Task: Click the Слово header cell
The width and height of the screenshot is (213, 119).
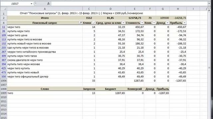Action: click(45, 89)
